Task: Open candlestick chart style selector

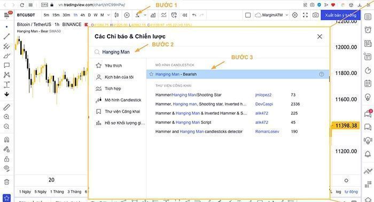Action: 116,15
